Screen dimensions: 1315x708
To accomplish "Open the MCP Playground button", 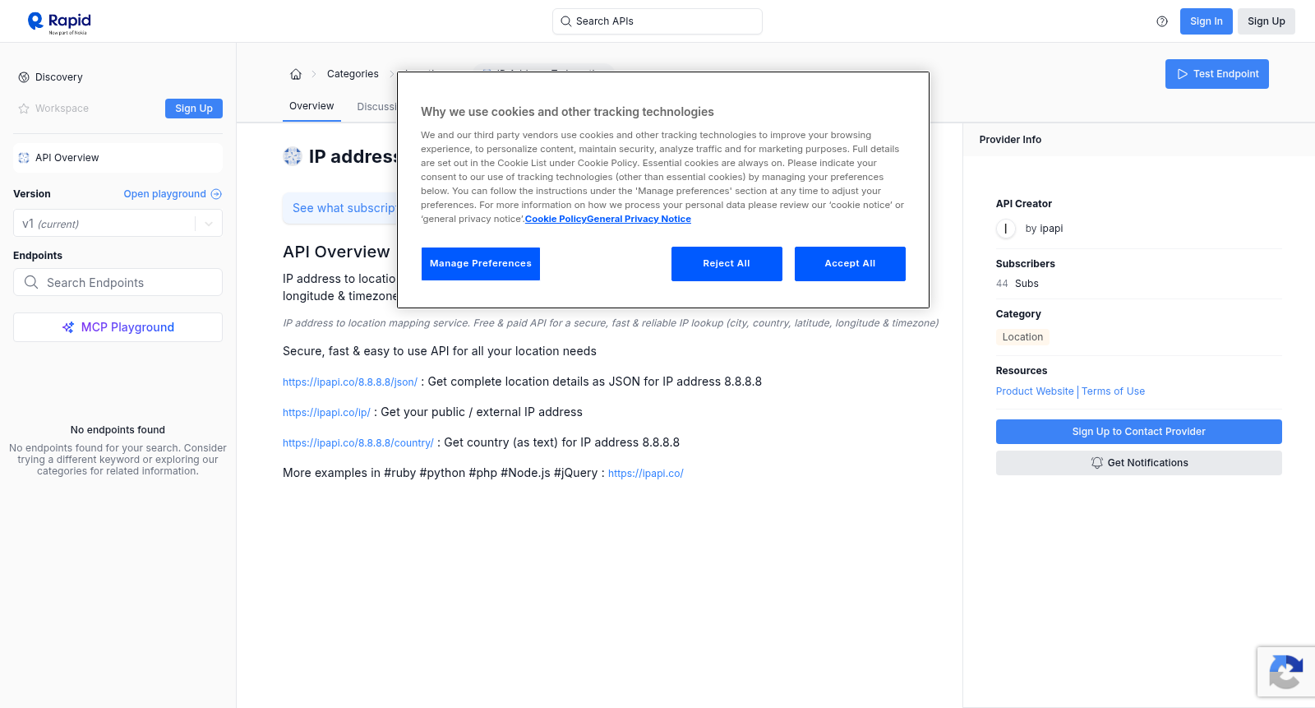I will [118, 327].
